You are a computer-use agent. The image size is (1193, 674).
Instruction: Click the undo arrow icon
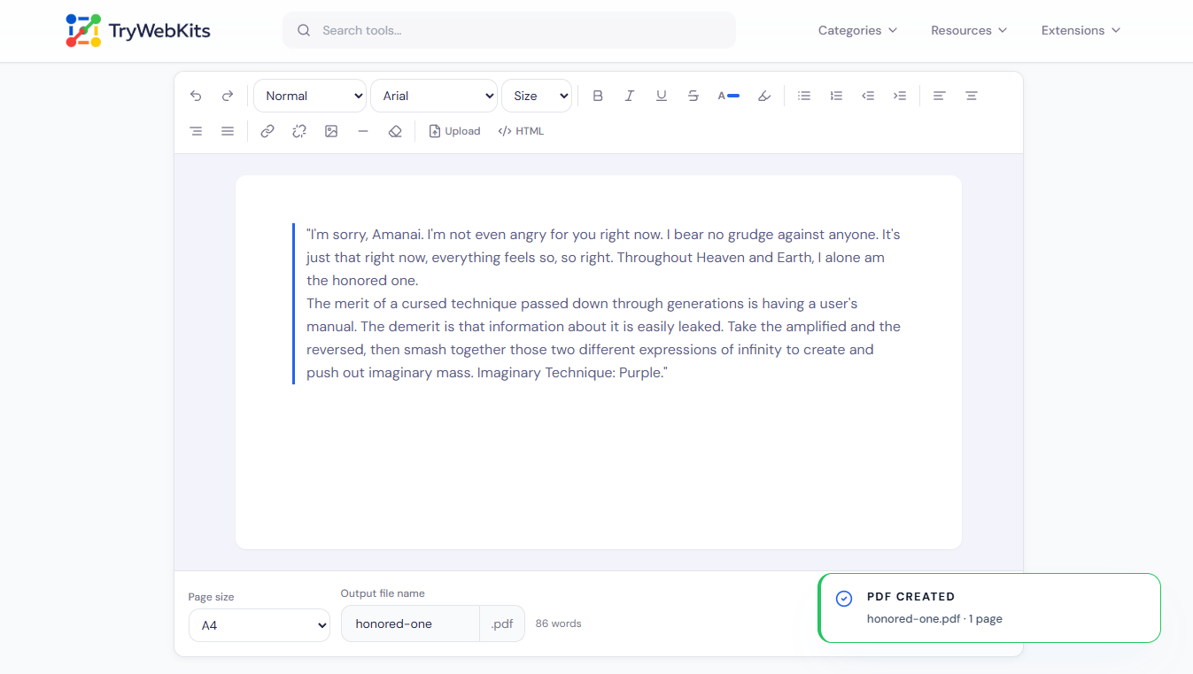coord(196,96)
